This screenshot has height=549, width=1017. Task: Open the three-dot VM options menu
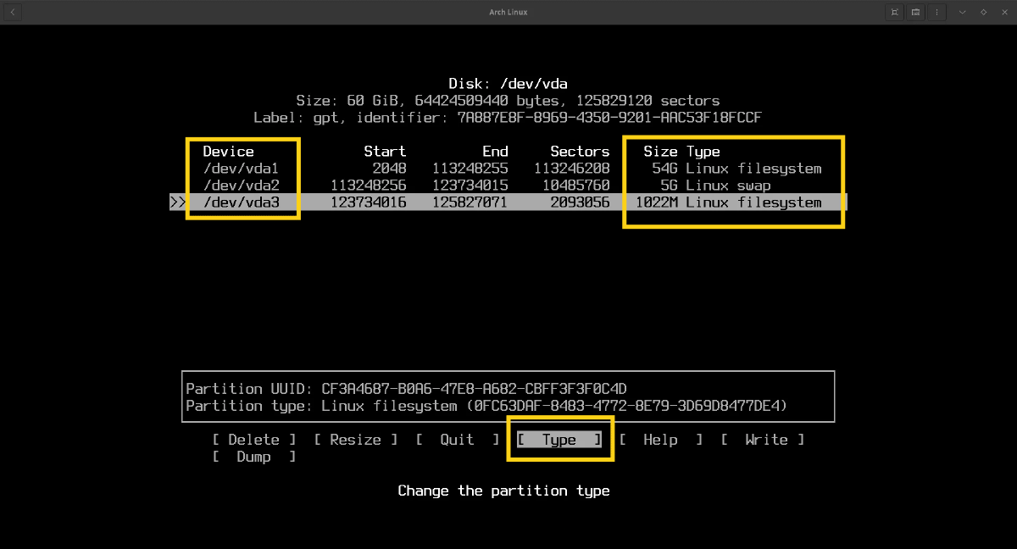936,12
